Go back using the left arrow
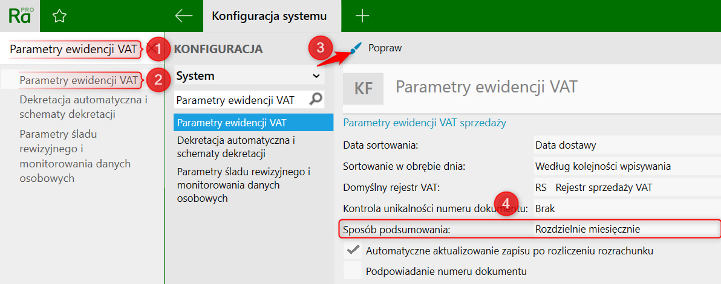 (184, 16)
